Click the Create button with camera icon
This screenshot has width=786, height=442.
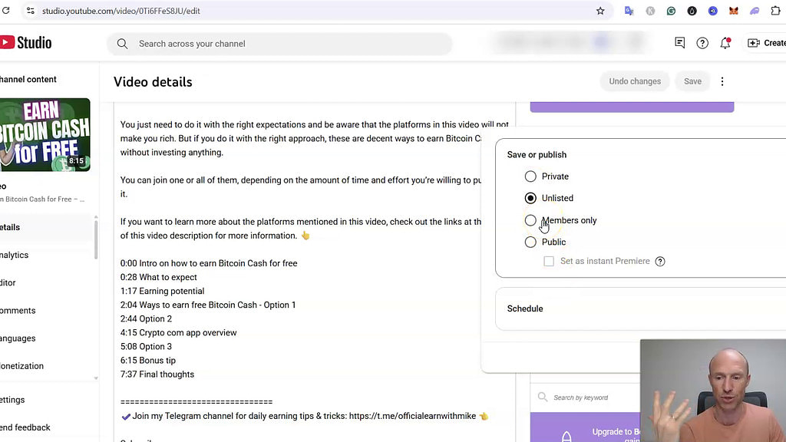coord(767,43)
